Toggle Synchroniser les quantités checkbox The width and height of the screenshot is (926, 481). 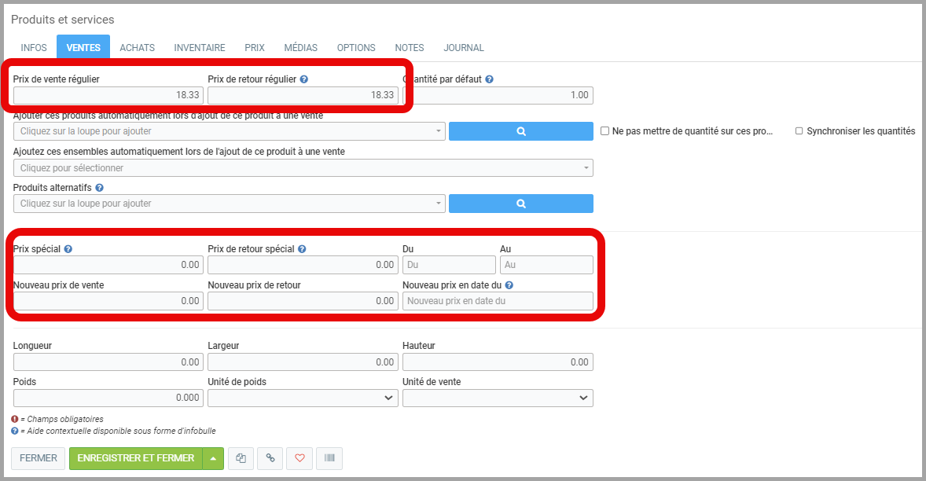coord(799,131)
